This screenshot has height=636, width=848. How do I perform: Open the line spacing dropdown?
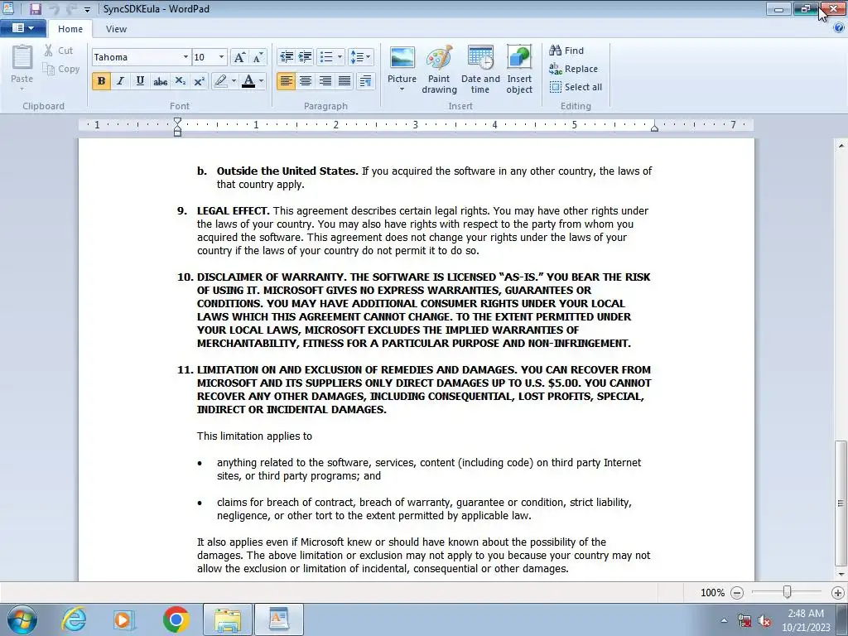click(361, 57)
